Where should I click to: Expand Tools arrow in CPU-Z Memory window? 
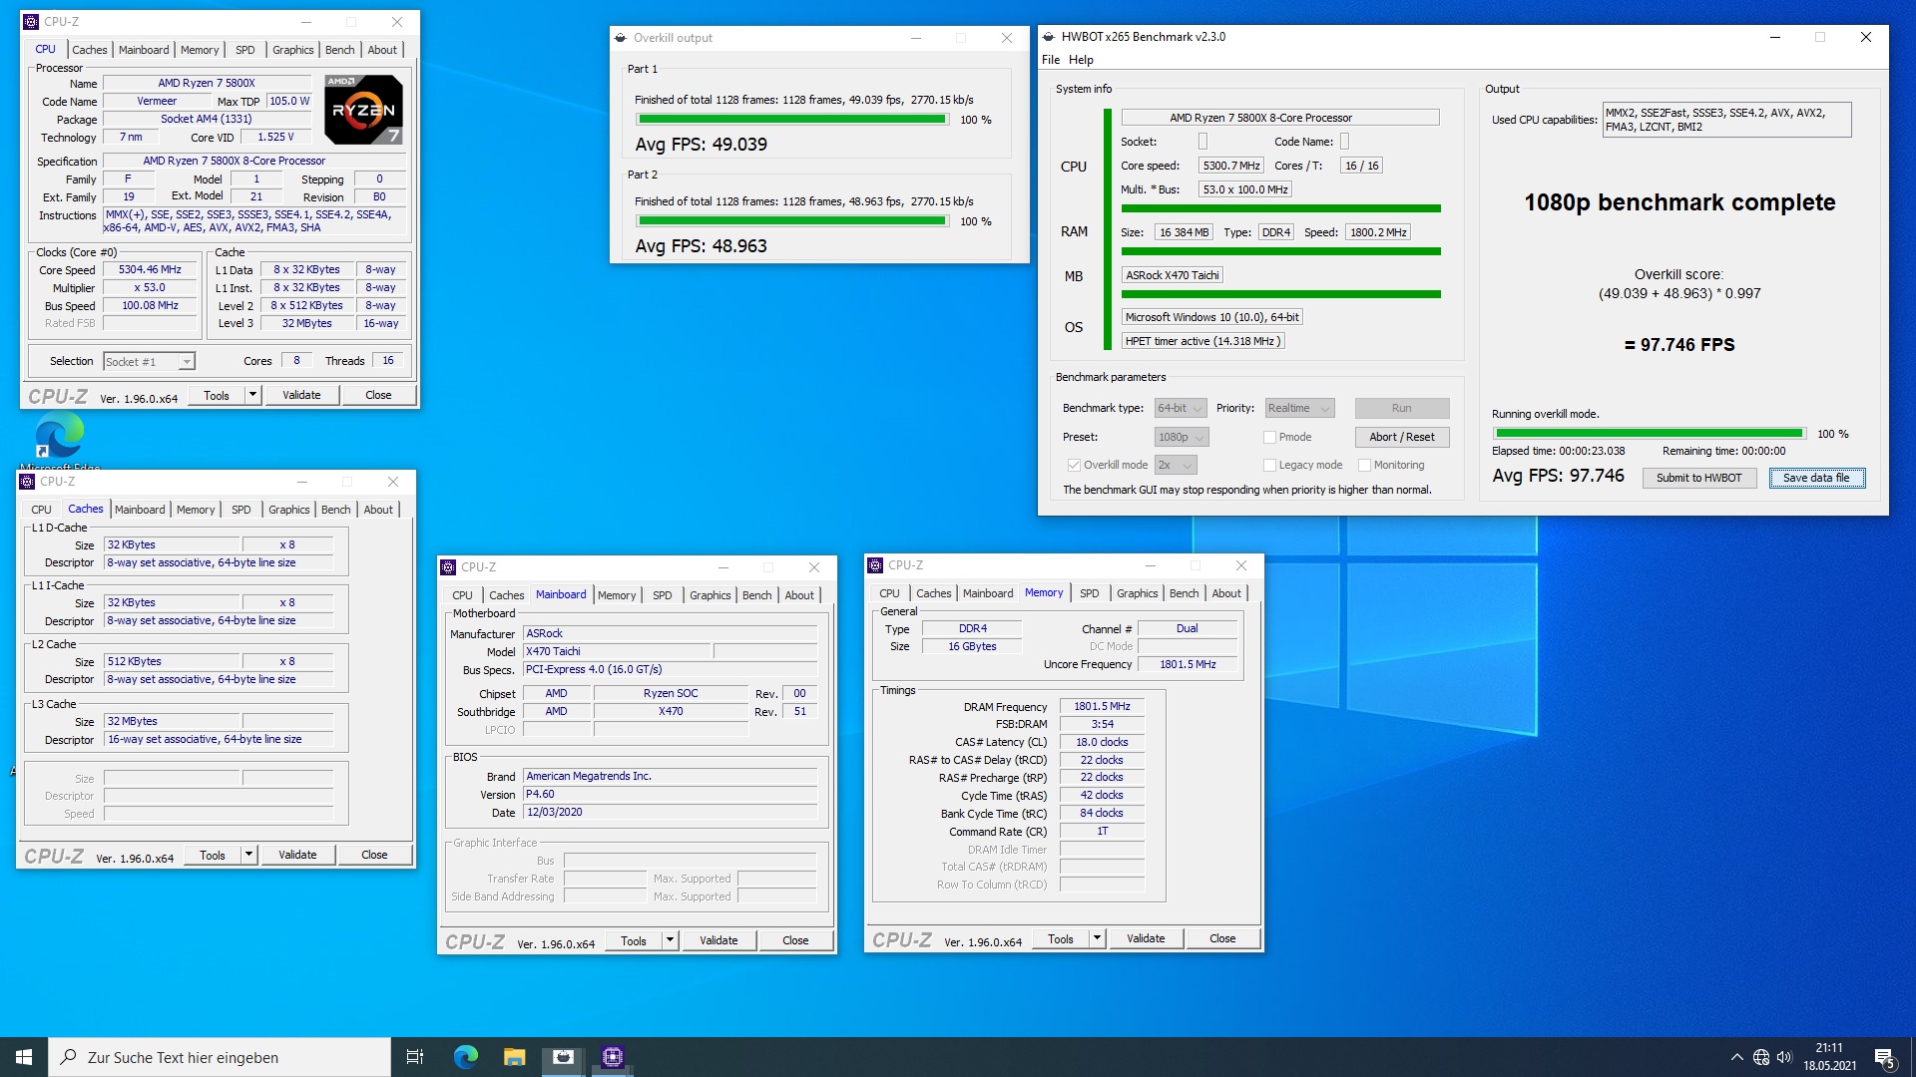(1097, 938)
